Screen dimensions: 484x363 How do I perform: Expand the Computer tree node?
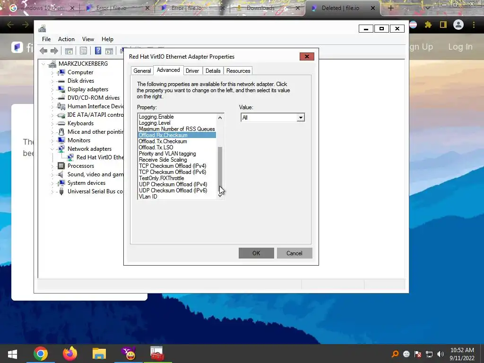[x=52, y=72]
